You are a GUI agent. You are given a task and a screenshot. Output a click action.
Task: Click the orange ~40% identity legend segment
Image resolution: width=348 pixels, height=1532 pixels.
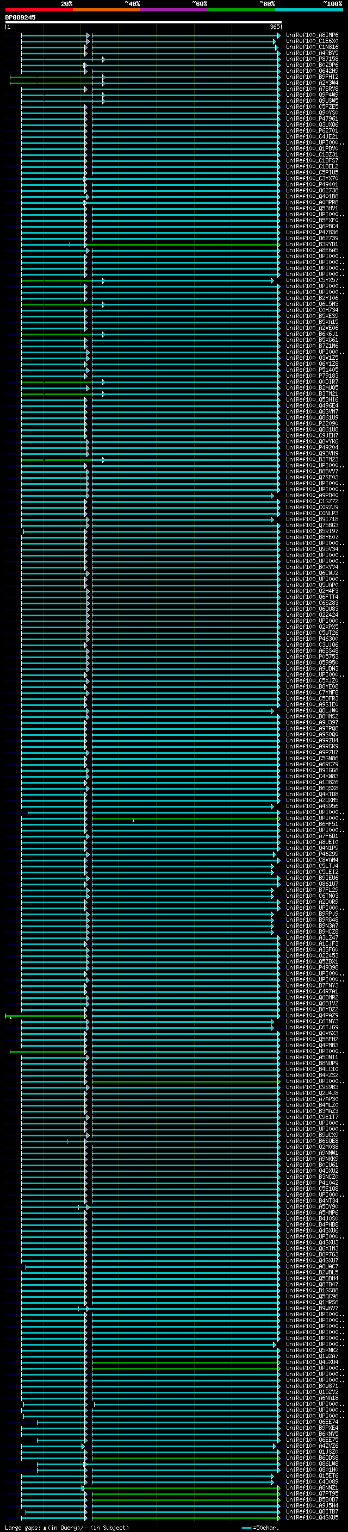pyautogui.click(x=107, y=10)
